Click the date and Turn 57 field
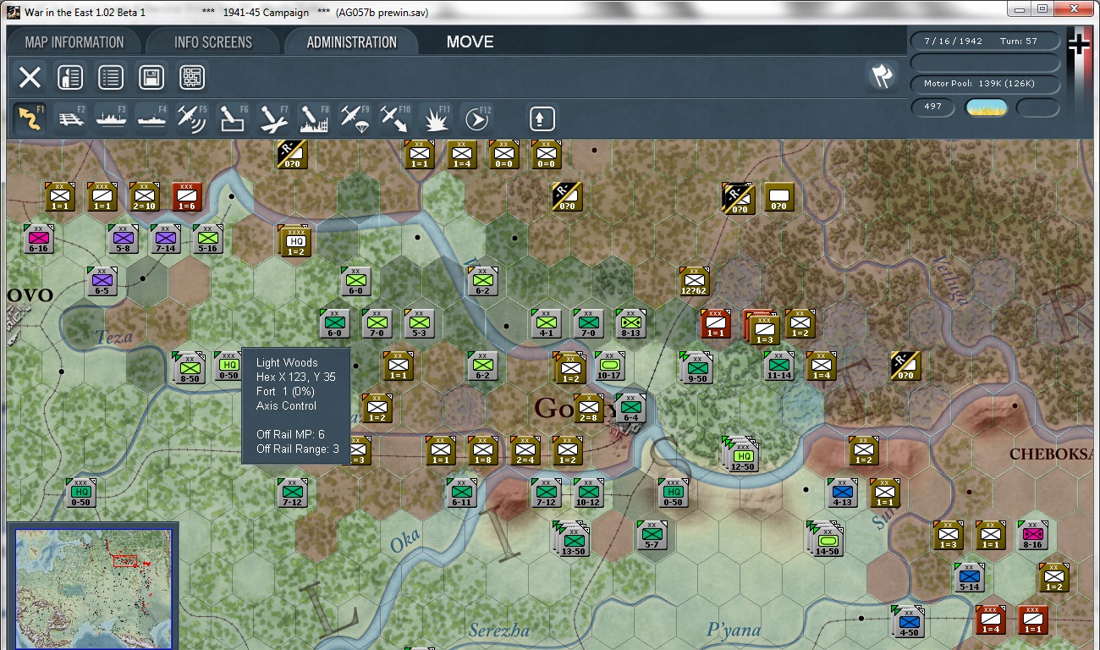 985,41
